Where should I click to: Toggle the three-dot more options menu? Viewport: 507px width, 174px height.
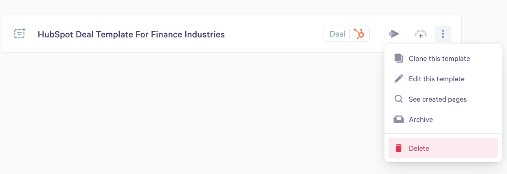point(443,34)
